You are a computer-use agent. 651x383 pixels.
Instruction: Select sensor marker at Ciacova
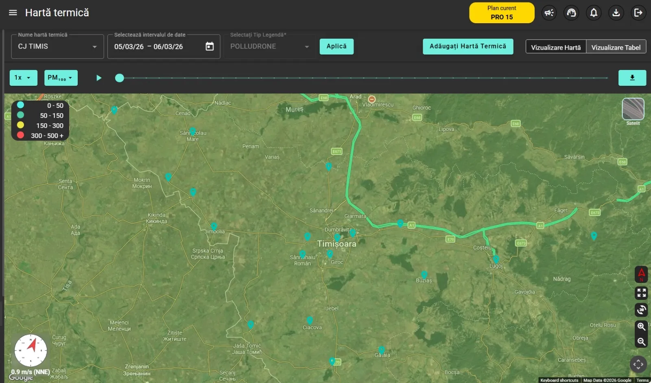pyautogui.click(x=310, y=320)
